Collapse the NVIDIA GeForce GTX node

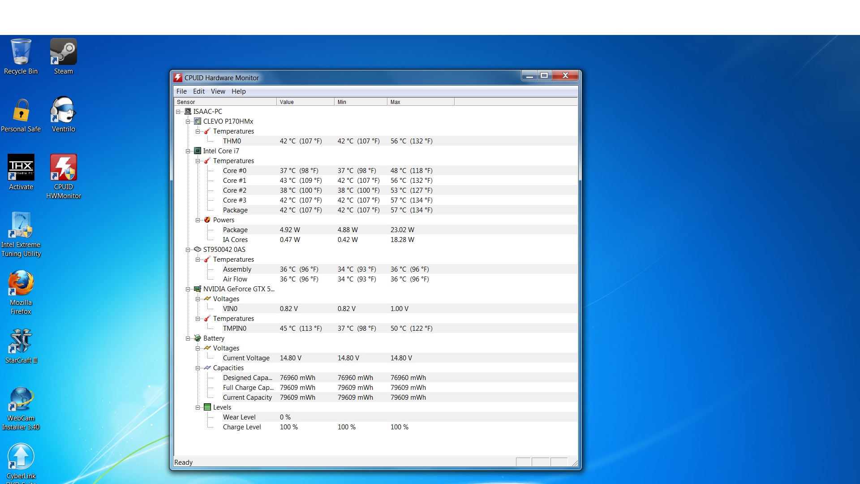(188, 289)
